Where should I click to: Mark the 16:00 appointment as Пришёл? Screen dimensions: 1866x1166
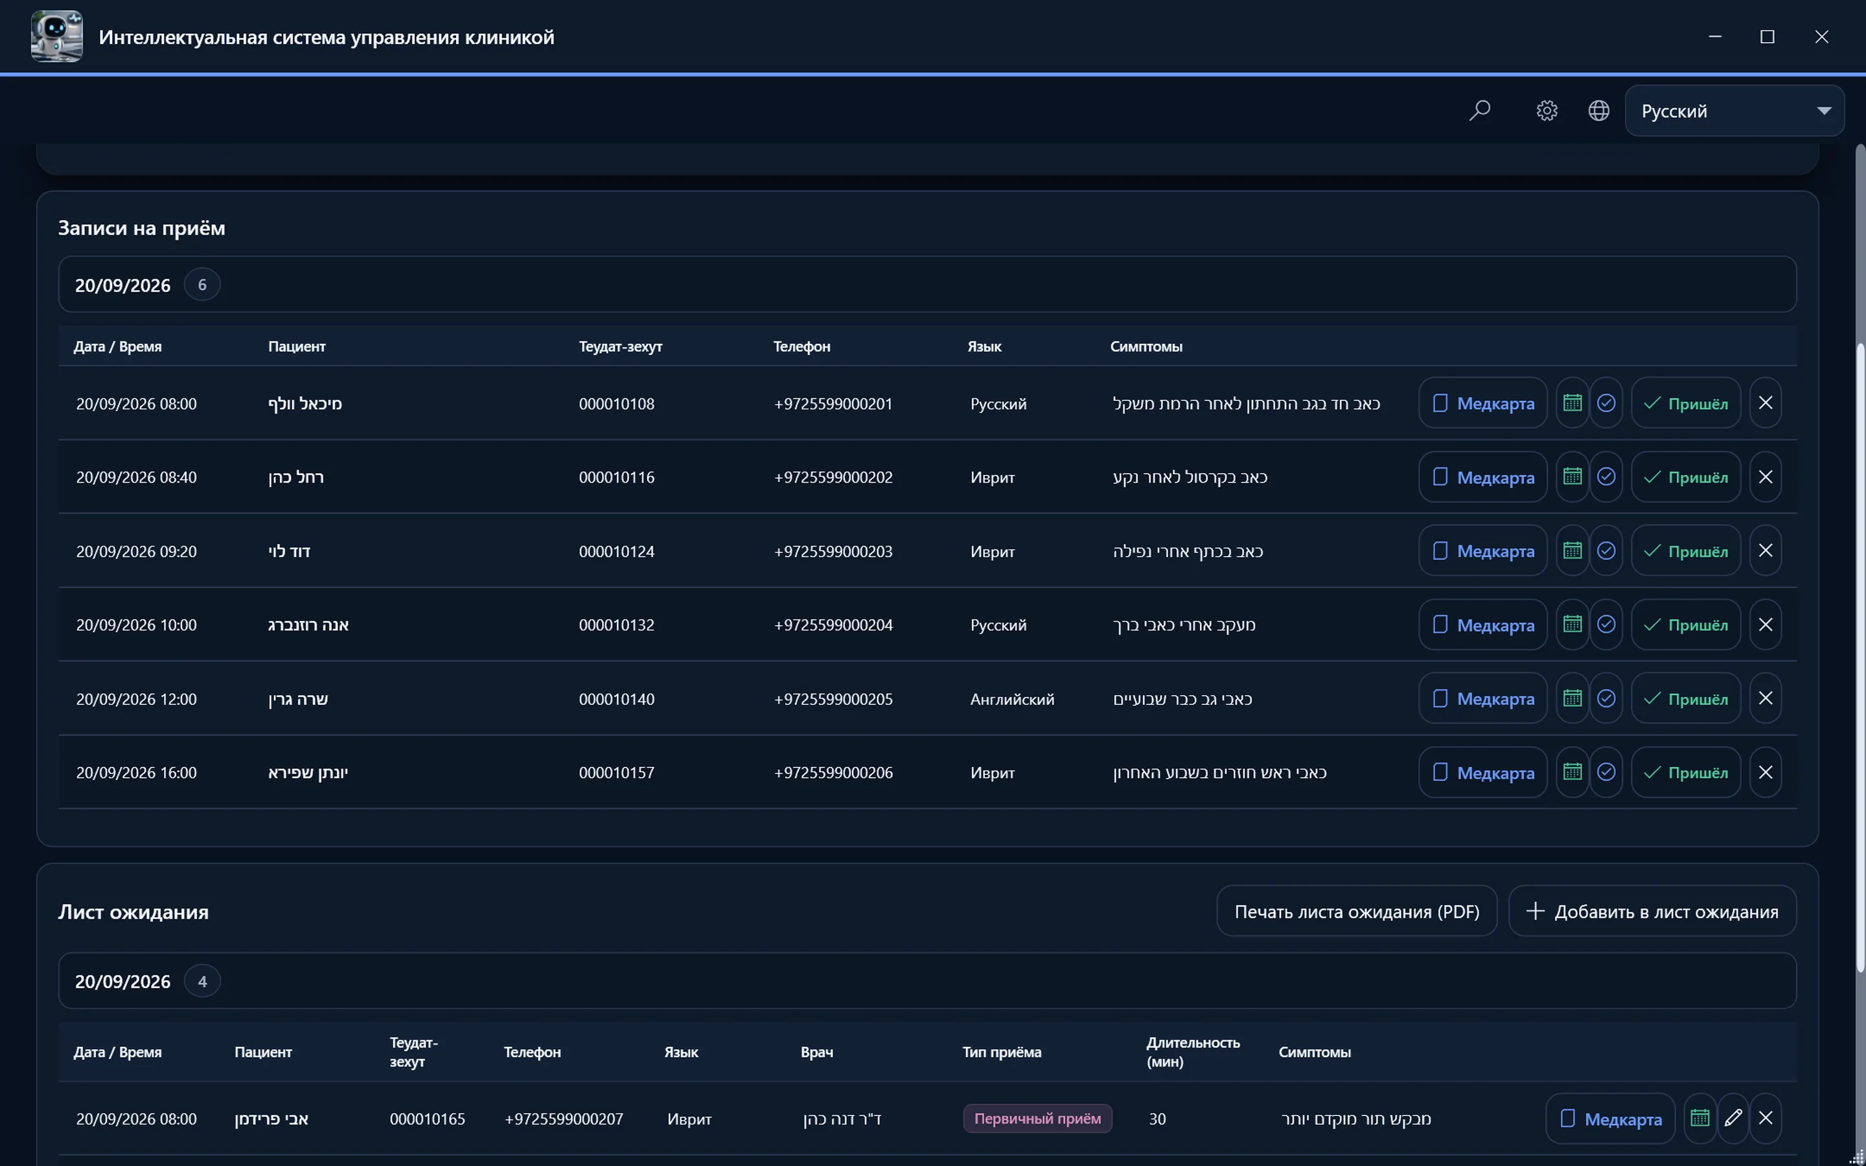click(x=1686, y=772)
